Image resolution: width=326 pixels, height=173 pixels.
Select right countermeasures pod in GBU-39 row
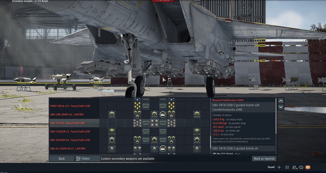pos(163,123)
